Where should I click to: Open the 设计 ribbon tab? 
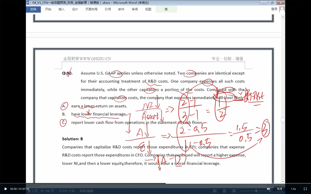pos(75,9)
